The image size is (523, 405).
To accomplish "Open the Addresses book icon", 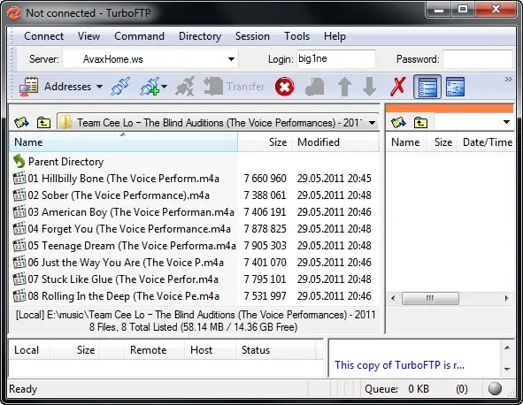I will (x=28, y=87).
